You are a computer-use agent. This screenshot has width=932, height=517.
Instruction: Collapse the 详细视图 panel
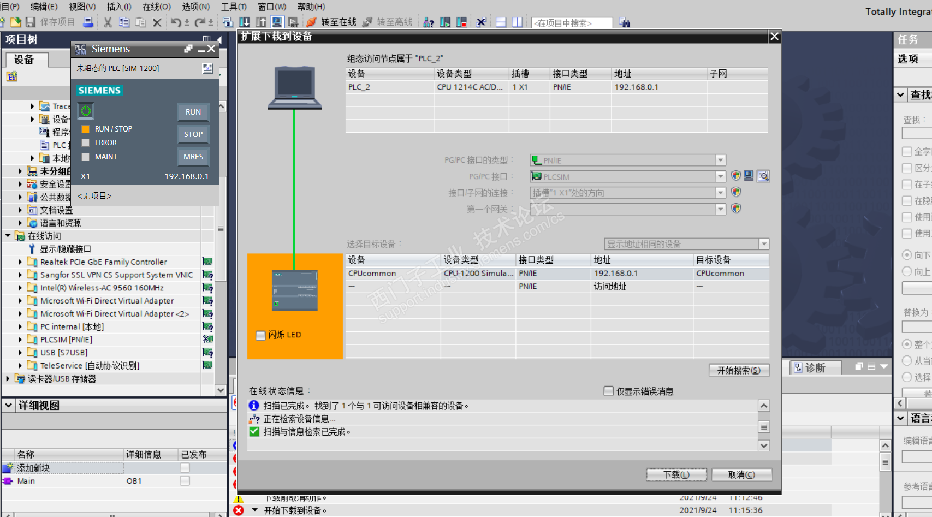[x=8, y=405]
